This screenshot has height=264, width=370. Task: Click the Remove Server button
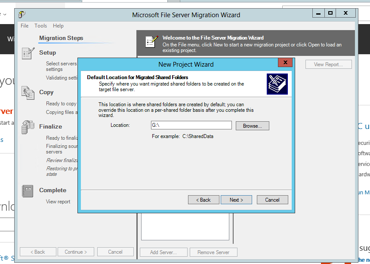[213, 252]
